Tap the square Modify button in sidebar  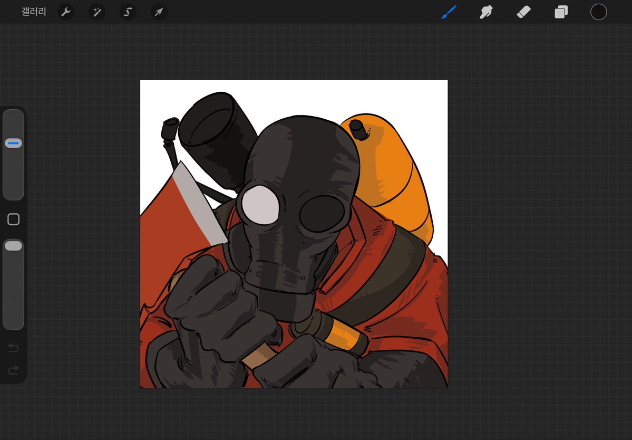pyautogui.click(x=13, y=219)
